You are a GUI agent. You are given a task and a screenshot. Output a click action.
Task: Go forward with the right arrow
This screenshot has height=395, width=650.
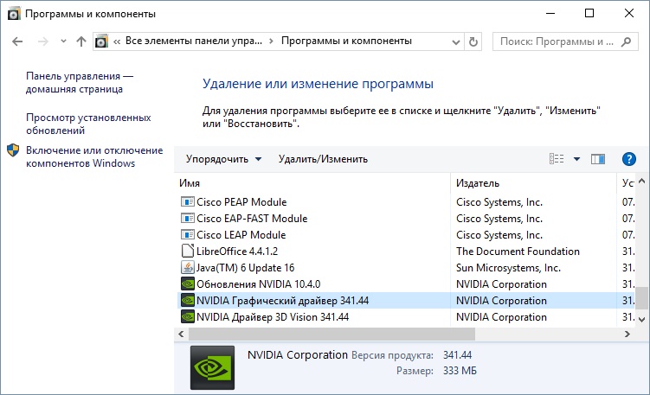[43, 41]
